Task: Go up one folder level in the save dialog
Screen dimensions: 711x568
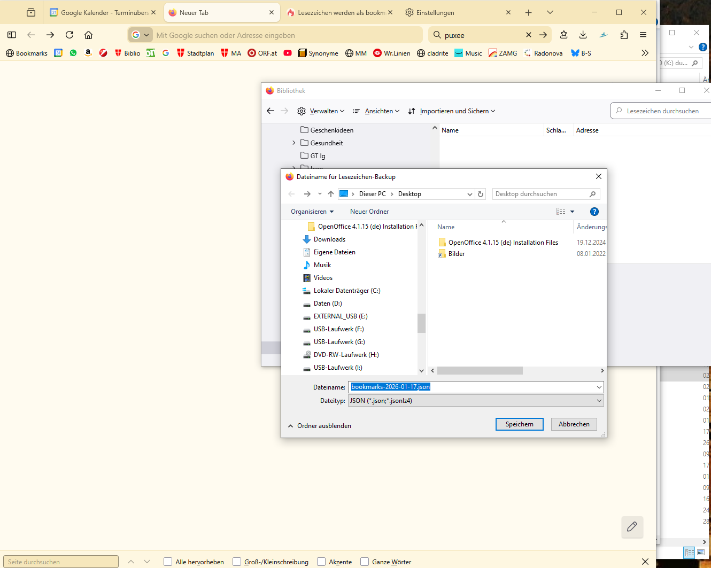Action: click(331, 194)
